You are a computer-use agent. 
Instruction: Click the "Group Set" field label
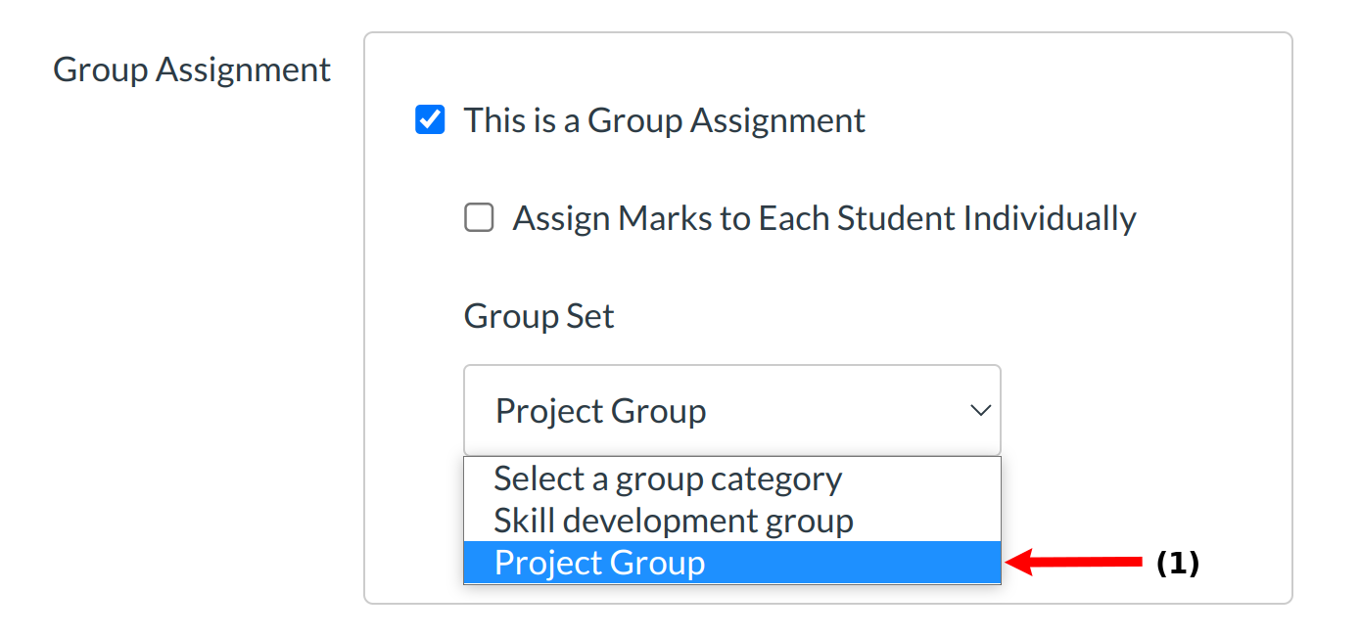pos(539,316)
